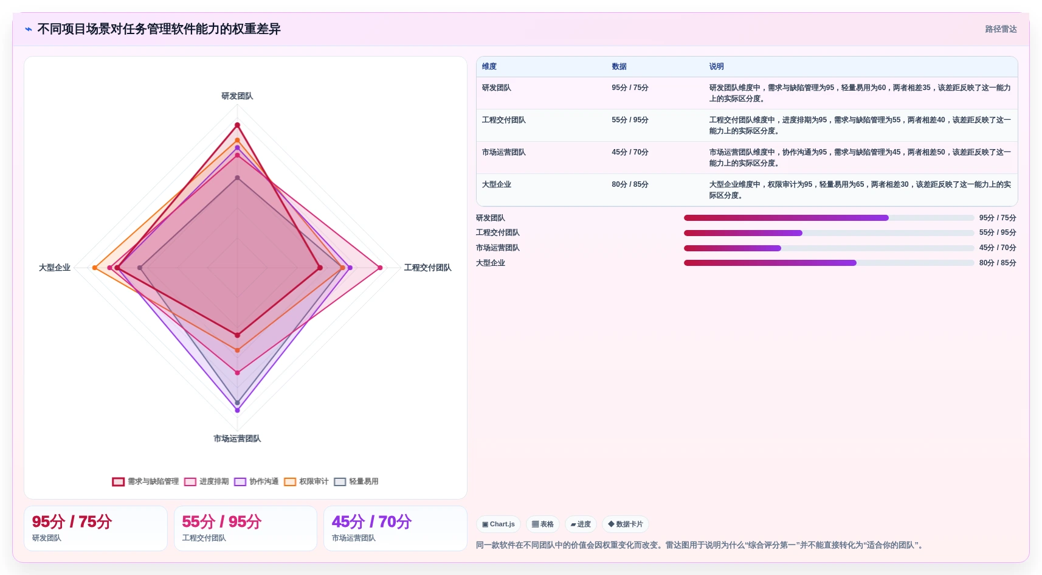Screen dimensions: 1042x575
Task: Toggle the 进度排期 legend series
Action: point(207,481)
